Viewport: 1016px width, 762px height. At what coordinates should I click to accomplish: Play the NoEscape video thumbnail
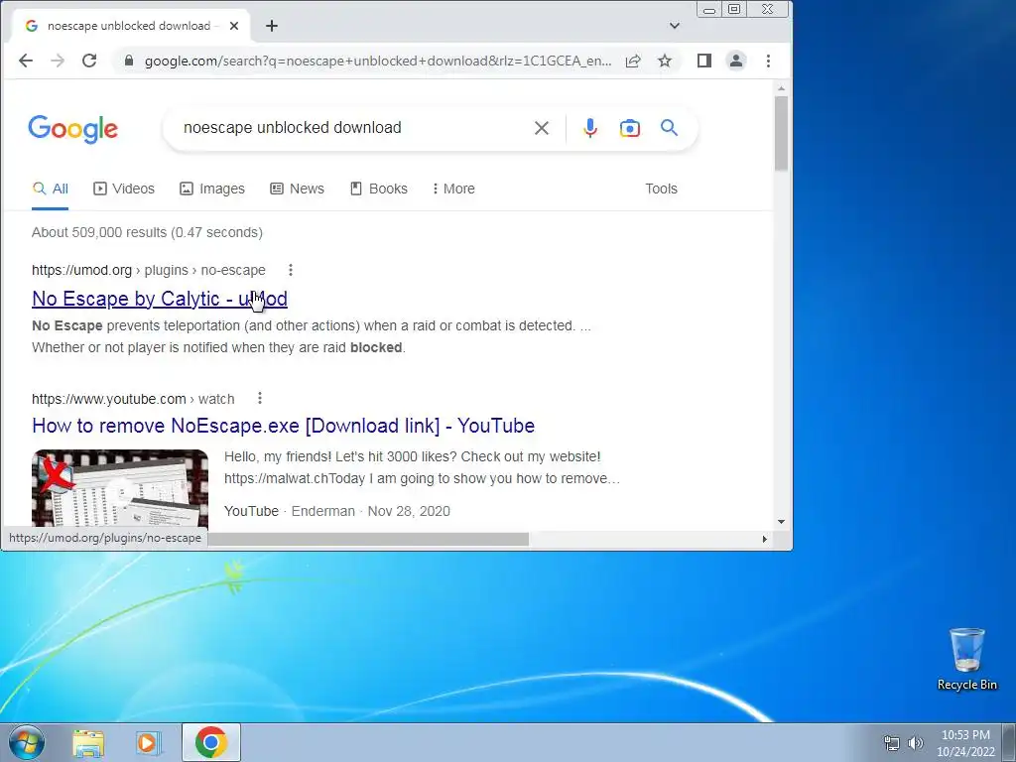(x=120, y=488)
